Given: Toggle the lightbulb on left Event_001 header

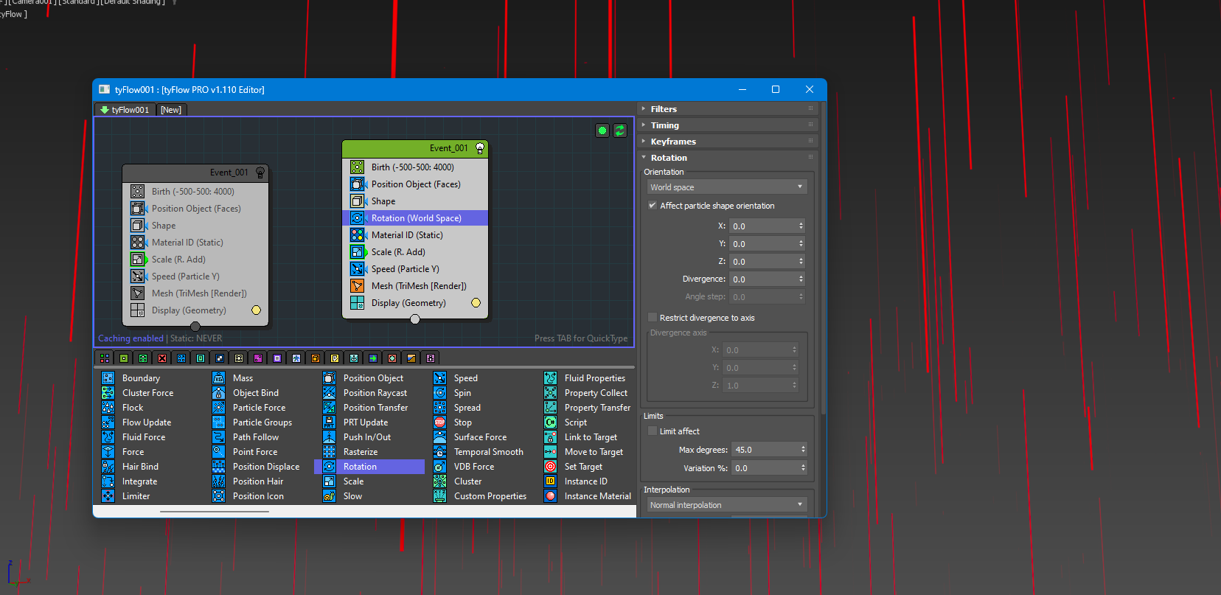Looking at the screenshot, I should pos(260,173).
